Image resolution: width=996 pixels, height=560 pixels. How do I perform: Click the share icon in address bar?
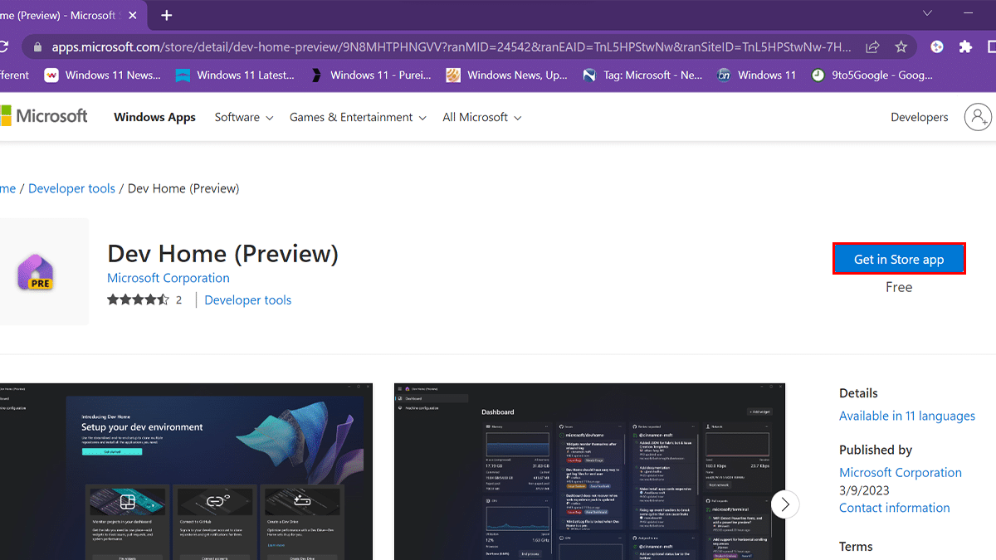coord(872,47)
